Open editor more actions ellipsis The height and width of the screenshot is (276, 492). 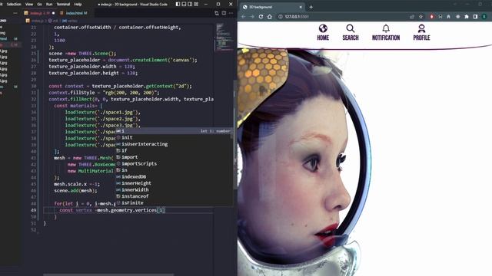coord(231,13)
